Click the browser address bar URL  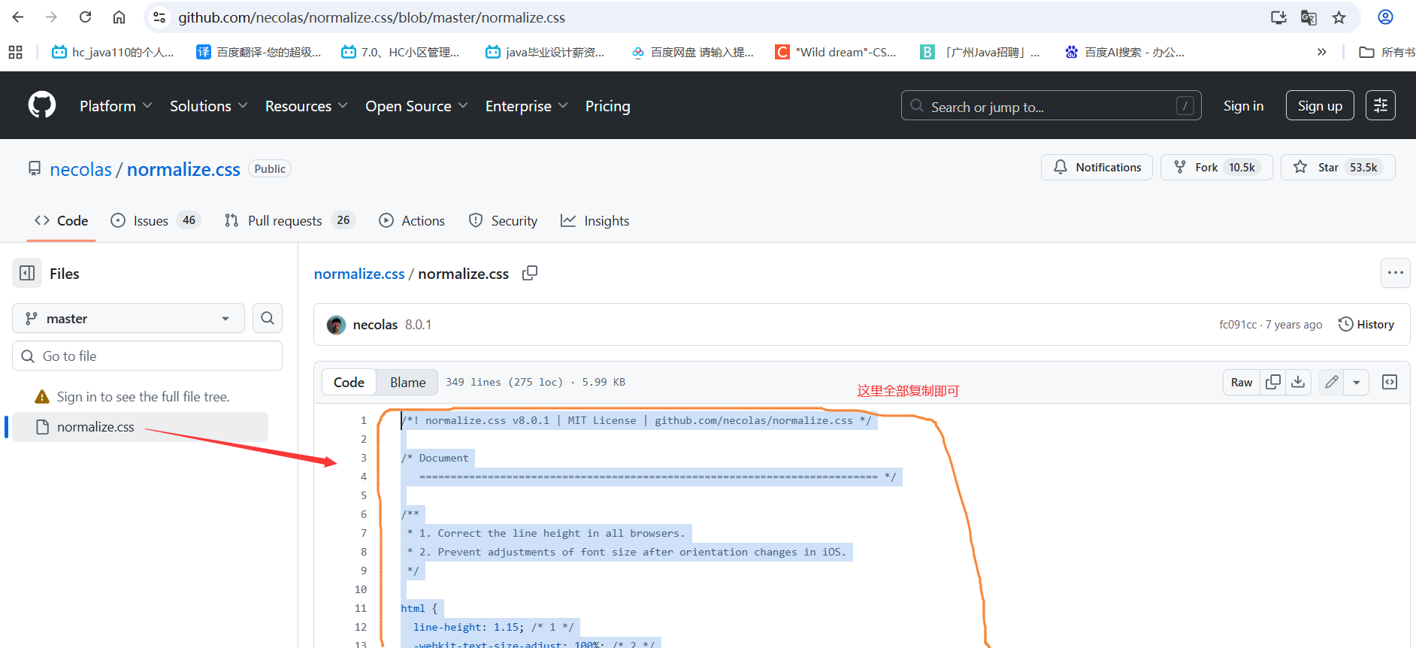pyautogui.click(x=371, y=17)
